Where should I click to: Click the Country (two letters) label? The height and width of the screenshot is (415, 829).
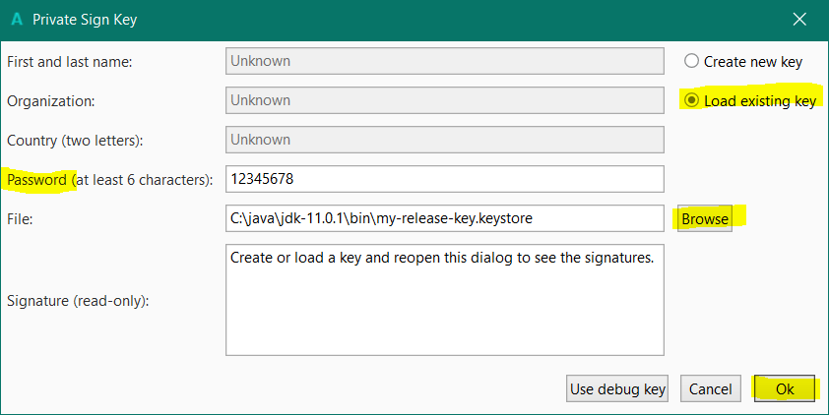point(75,141)
